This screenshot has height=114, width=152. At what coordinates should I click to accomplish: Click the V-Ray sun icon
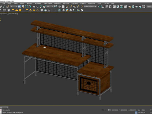pos(34,10)
